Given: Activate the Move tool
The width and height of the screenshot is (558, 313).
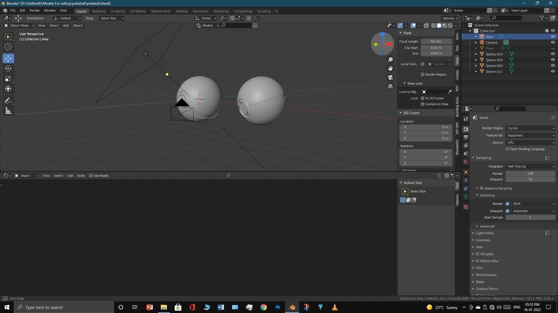Looking at the screenshot, I should pyautogui.click(x=8, y=59).
